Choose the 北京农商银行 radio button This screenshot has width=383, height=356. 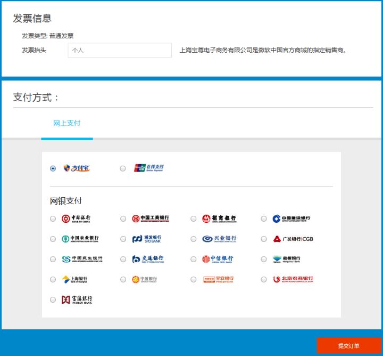pos(264,279)
